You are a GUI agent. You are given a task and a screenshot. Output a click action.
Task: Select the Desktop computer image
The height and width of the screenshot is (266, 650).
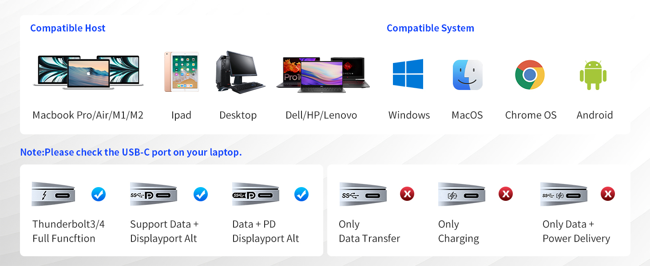[x=240, y=72]
